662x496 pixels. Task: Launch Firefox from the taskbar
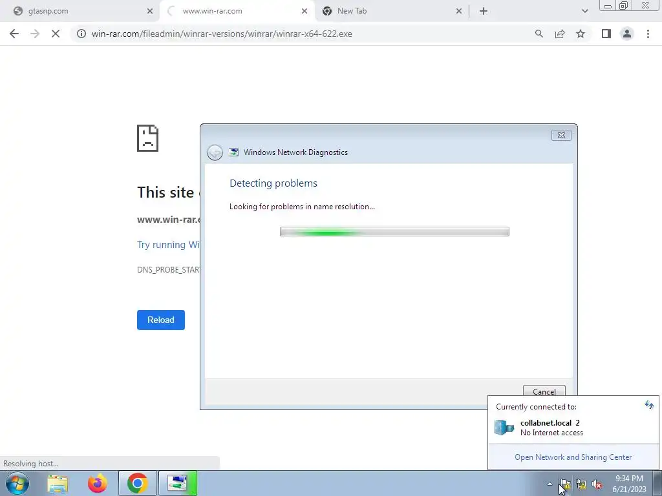pos(98,483)
